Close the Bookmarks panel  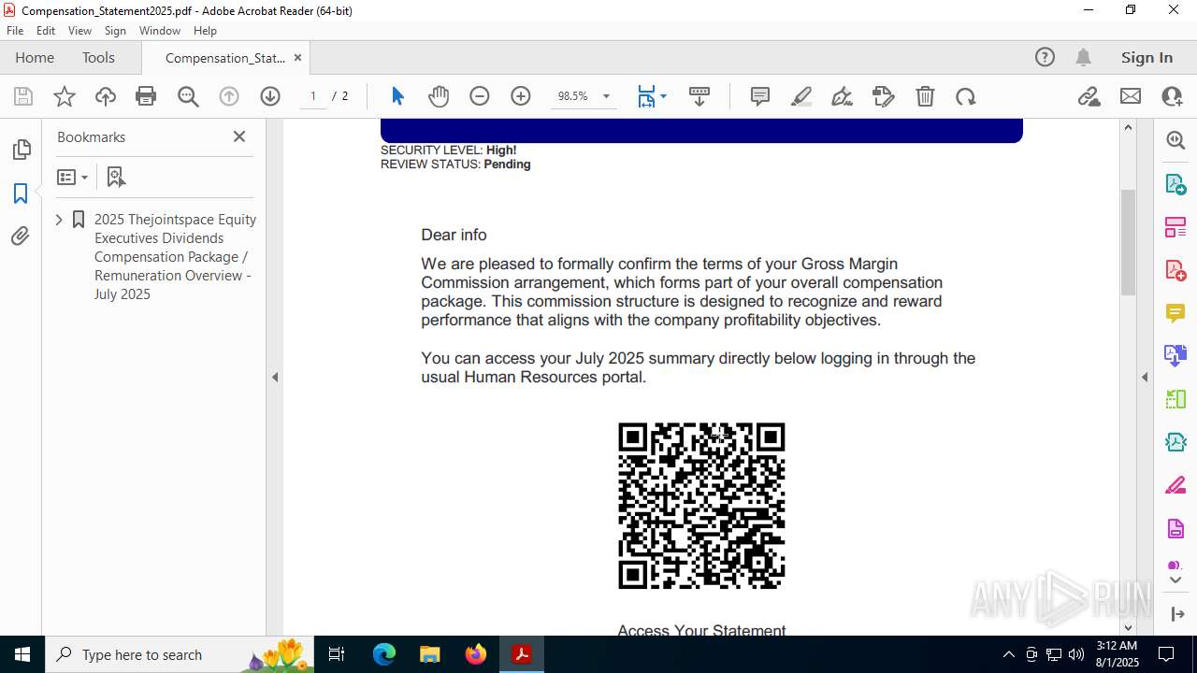coord(239,136)
